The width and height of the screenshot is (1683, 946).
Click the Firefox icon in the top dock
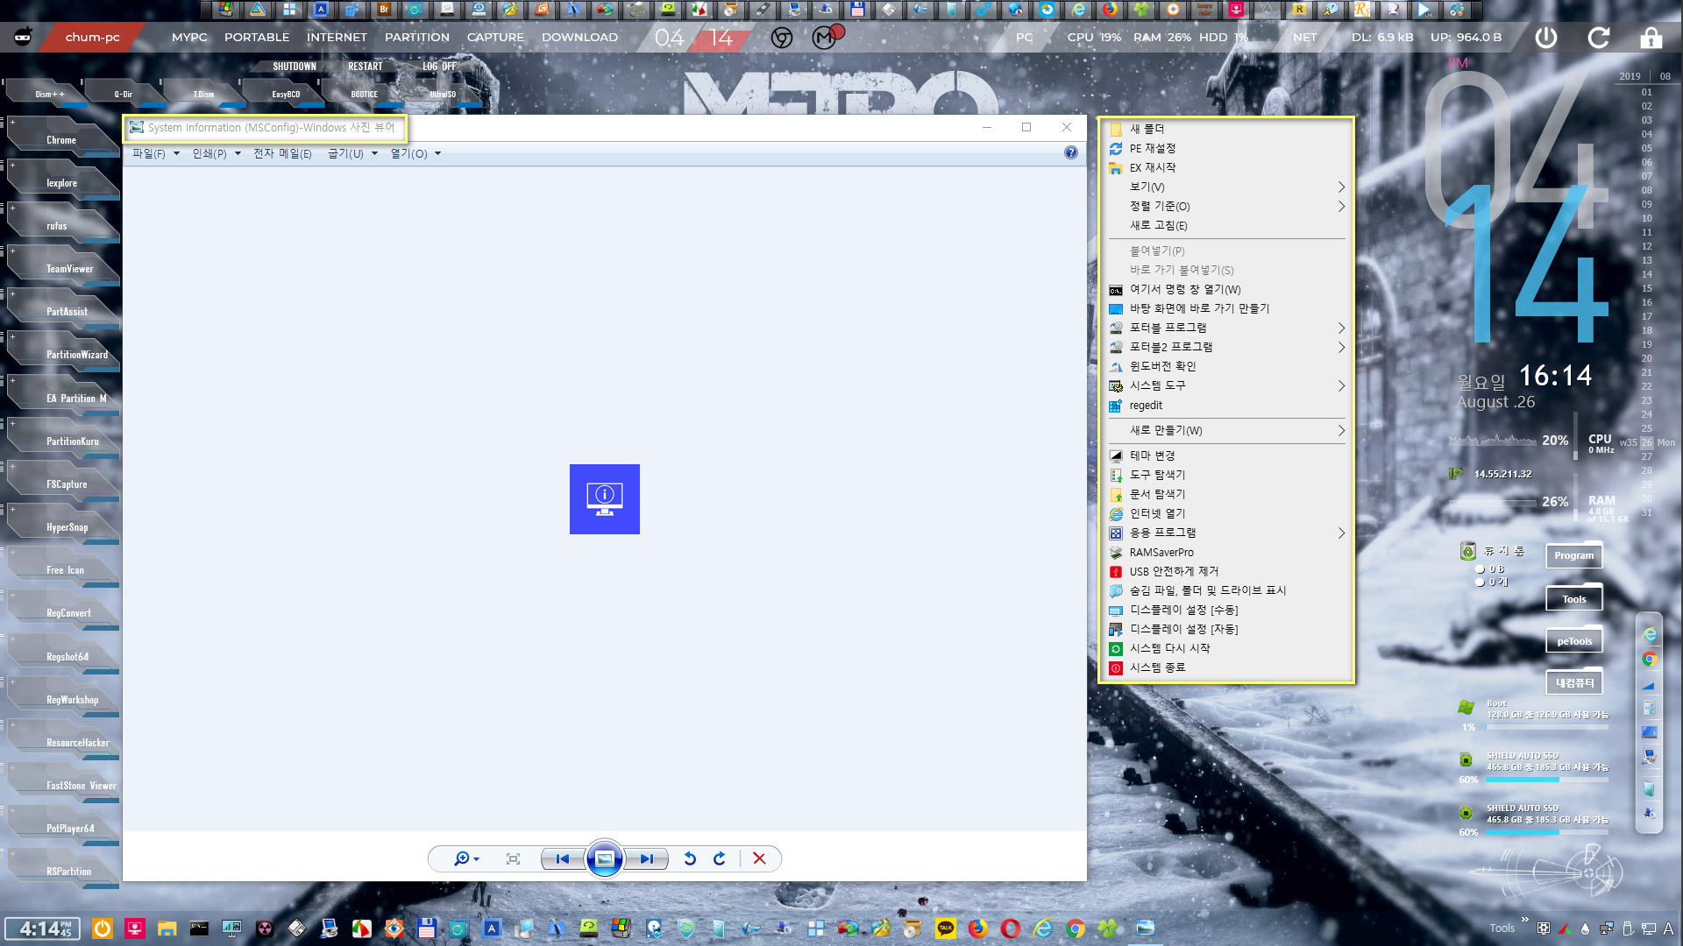click(1110, 10)
